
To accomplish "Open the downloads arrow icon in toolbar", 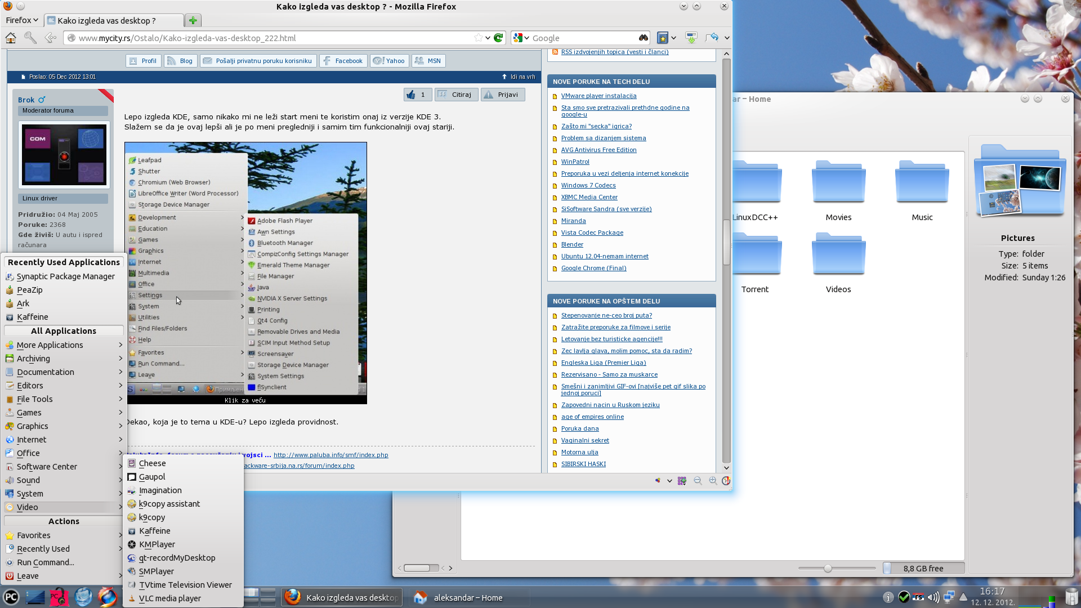I will [x=691, y=38].
